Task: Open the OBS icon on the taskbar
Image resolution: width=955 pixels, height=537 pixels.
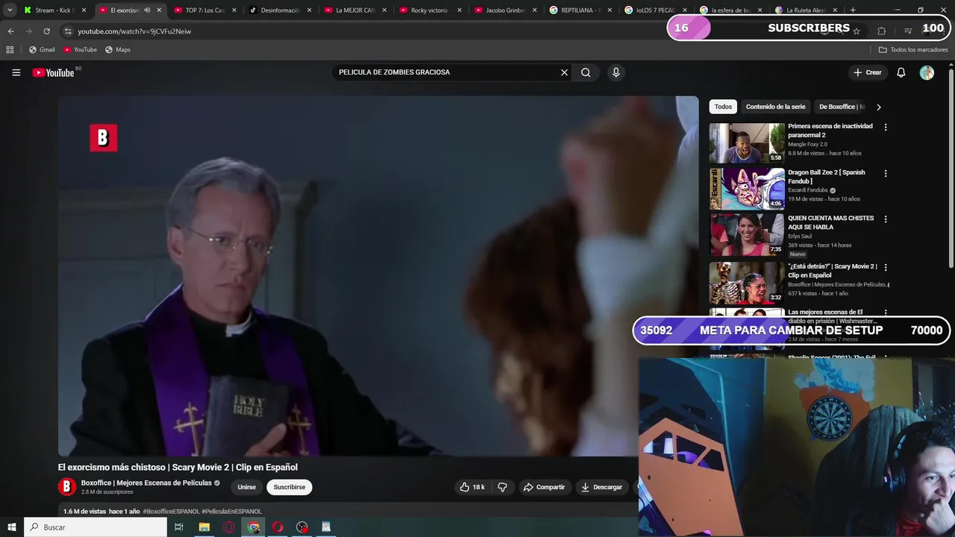Action: point(301,527)
